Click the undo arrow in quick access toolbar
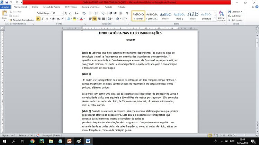Screen dimensions: 259x145 point(11,2)
